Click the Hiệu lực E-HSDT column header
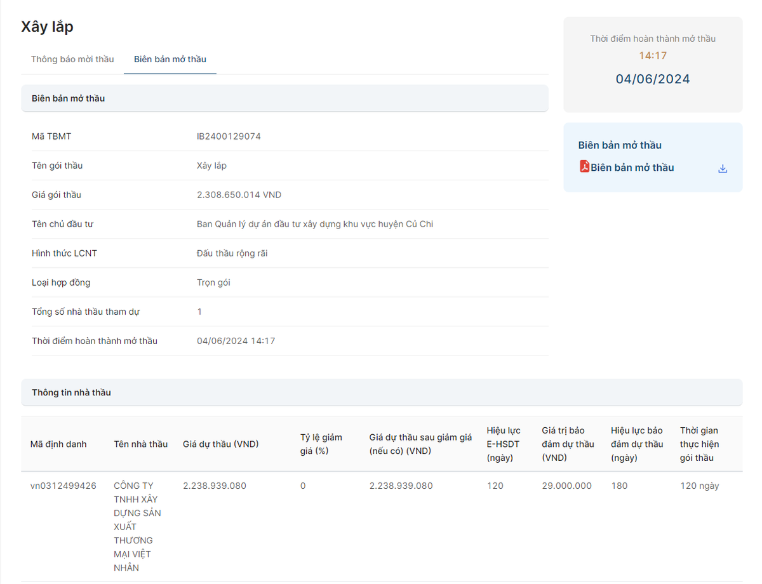 (x=504, y=444)
